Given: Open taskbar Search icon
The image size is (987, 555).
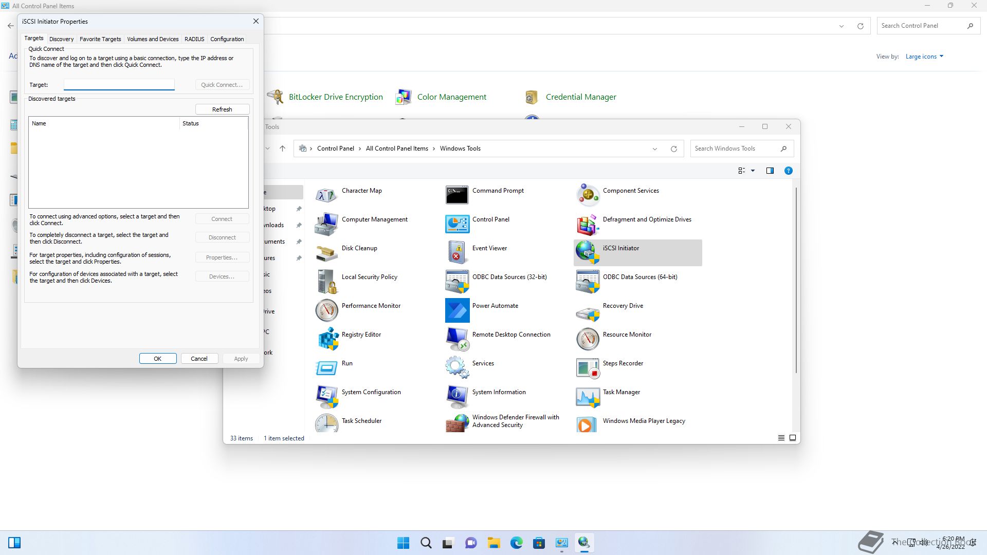Looking at the screenshot, I should [426, 543].
